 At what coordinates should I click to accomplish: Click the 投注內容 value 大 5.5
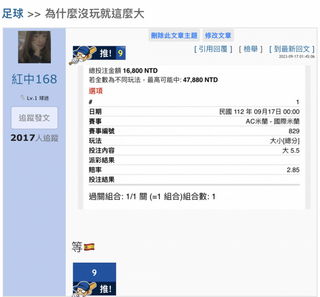(291, 151)
